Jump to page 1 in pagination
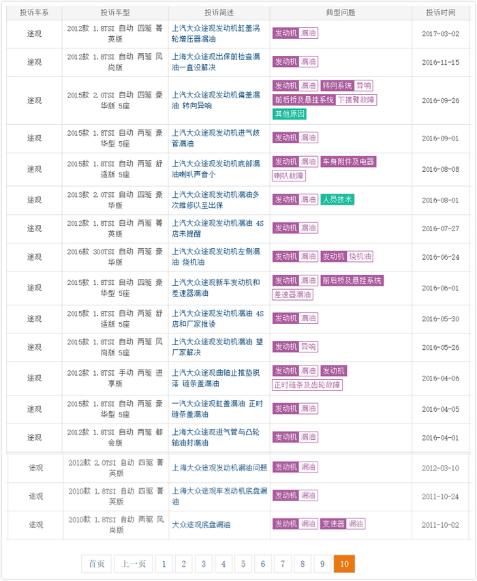Viewport: 477px width, 581px height. click(164, 563)
